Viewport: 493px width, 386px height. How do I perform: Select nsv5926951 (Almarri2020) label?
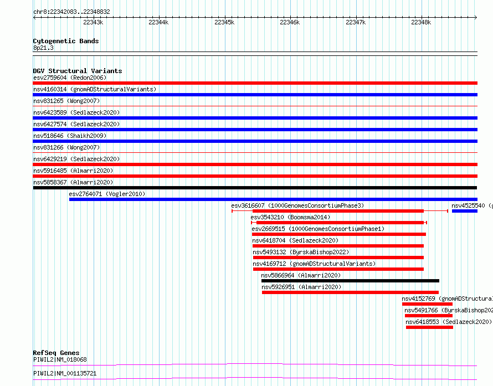click(x=301, y=287)
